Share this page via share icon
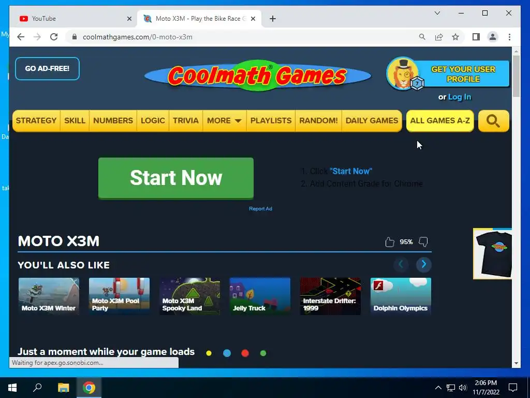The width and height of the screenshot is (530, 398). [x=439, y=37]
